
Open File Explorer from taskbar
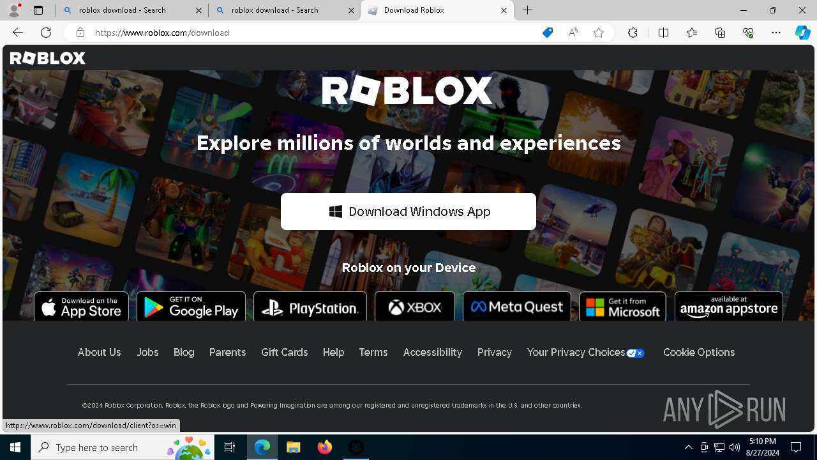(x=294, y=447)
